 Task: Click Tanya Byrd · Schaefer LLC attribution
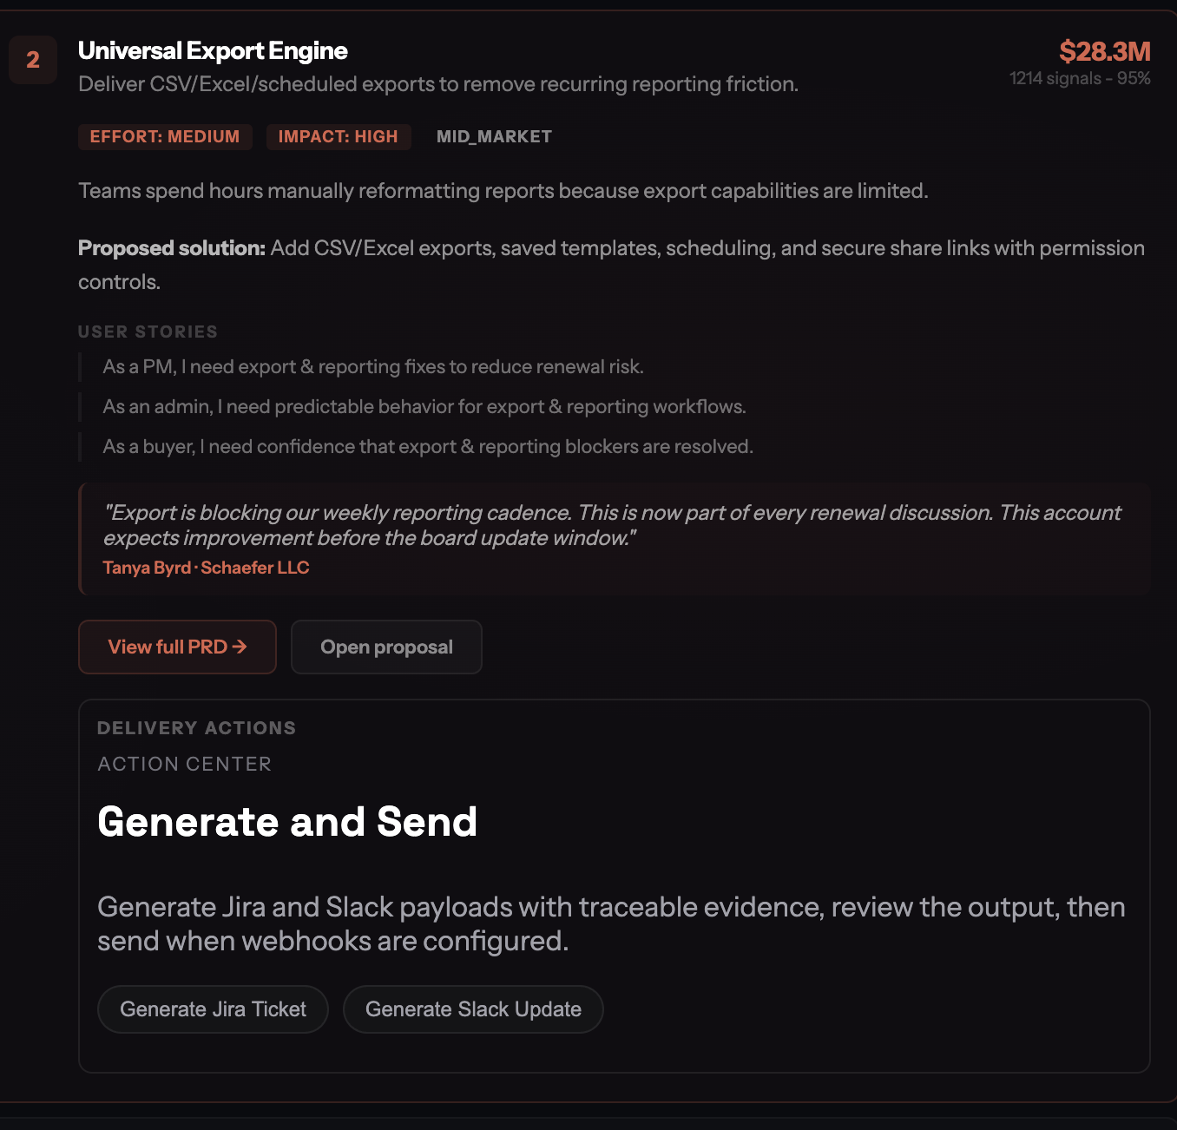tap(206, 568)
